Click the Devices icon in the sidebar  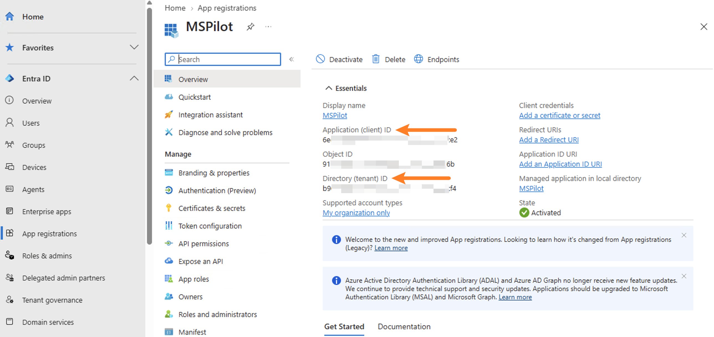9,167
